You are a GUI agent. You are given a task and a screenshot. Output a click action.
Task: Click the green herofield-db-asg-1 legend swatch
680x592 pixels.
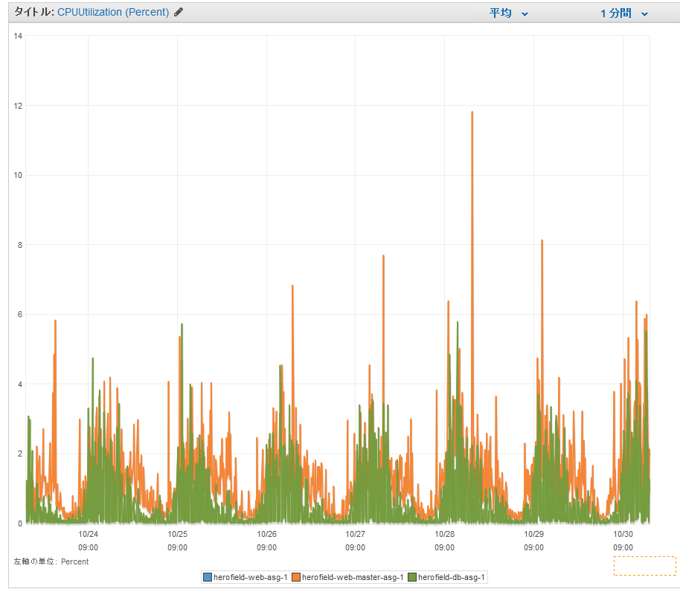[412, 577]
